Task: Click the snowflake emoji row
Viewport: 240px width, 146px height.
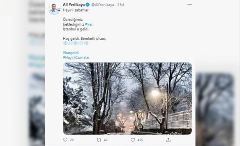Action: click(x=76, y=43)
